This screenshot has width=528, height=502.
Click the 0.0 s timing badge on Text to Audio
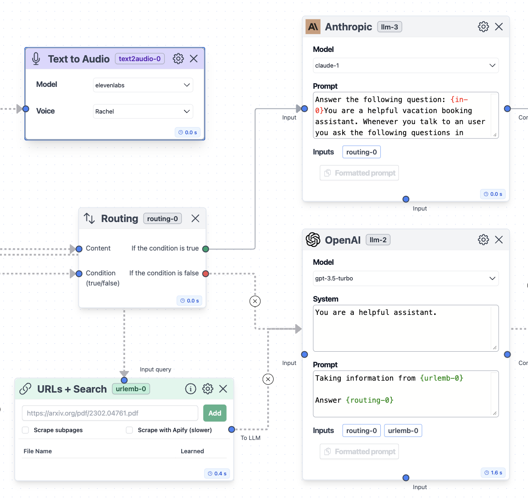point(187,132)
